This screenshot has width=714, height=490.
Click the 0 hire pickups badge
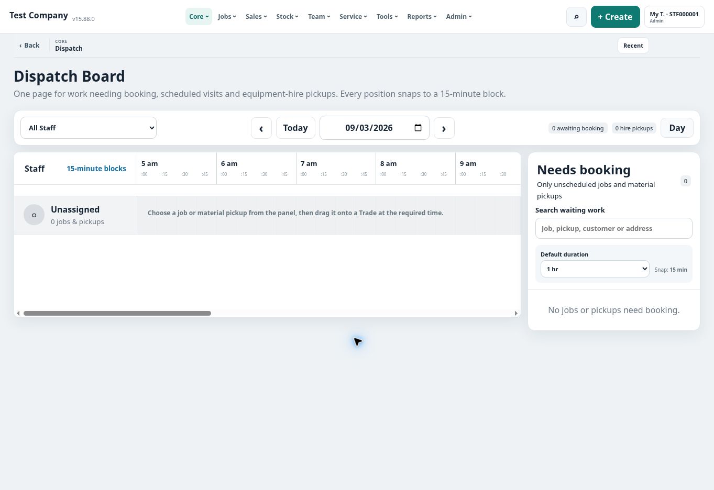point(634,128)
